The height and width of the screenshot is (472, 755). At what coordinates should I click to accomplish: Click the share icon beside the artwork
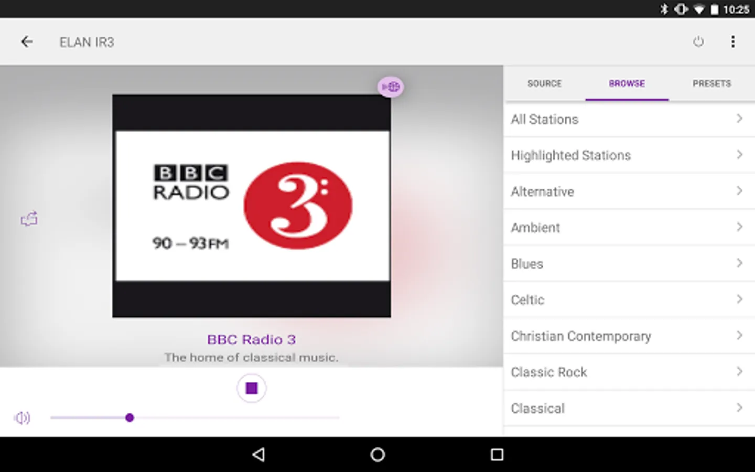pyautogui.click(x=29, y=219)
